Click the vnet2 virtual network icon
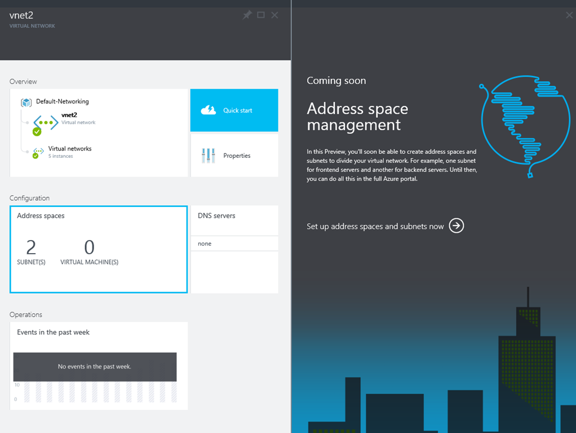This screenshot has width=576, height=433. pos(46,122)
